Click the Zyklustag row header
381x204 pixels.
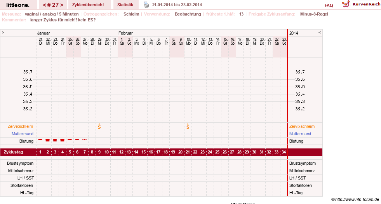pos(14,152)
